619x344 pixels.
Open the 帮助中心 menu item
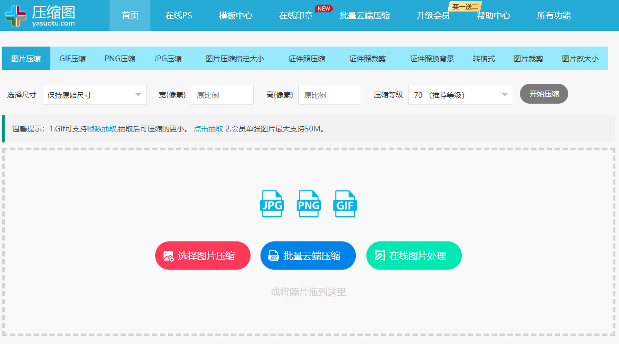point(493,15)
